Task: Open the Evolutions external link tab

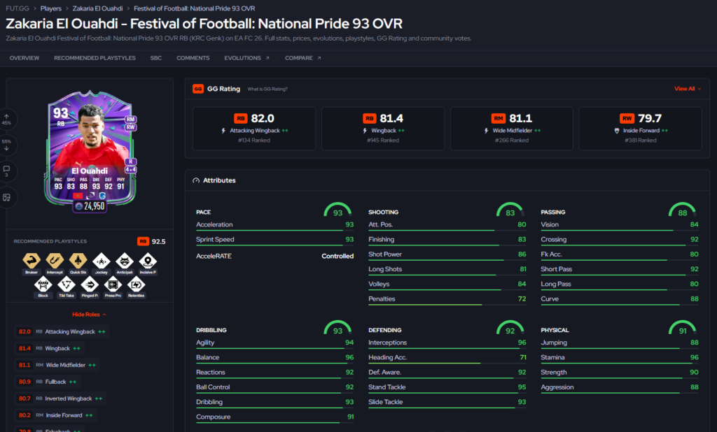Action: click(246, 58)
